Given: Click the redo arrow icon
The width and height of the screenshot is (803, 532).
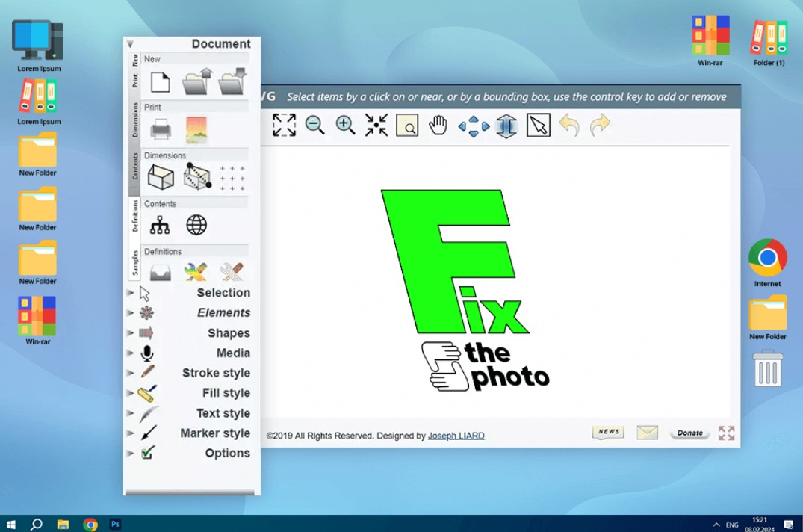Looking at the screenshot, I should 600,126.
